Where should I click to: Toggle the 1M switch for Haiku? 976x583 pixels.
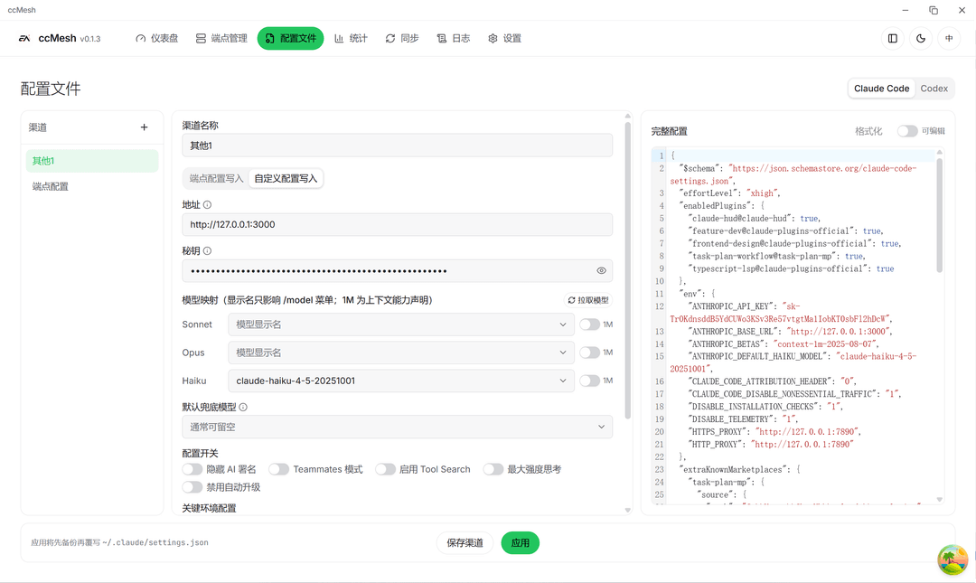point(589,381)
